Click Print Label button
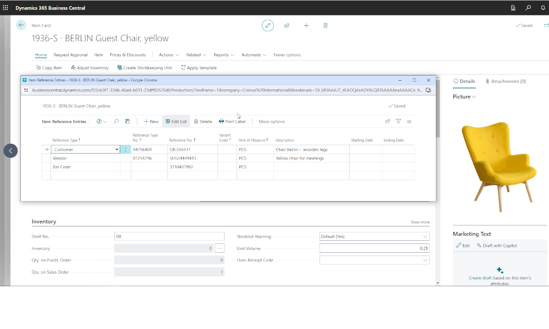This screenshot has width=549, height=329. 232,121
